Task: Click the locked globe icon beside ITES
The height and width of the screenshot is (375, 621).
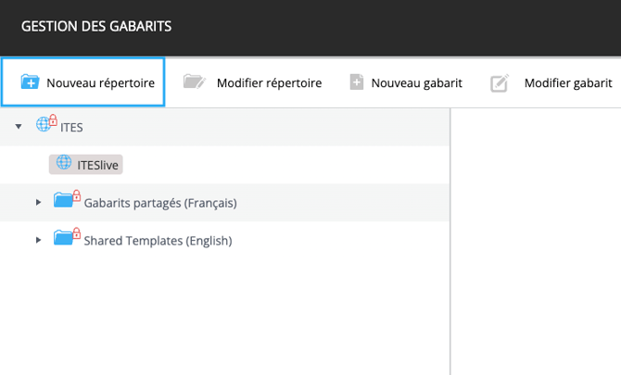Action: click(x=45, y=125)
